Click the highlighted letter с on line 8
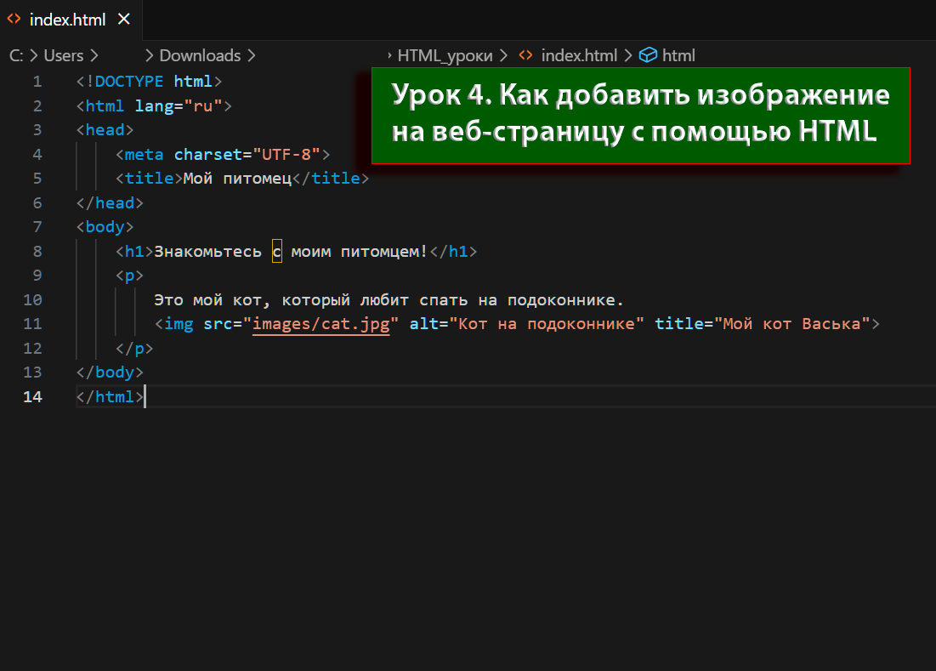 pos(277,252)
